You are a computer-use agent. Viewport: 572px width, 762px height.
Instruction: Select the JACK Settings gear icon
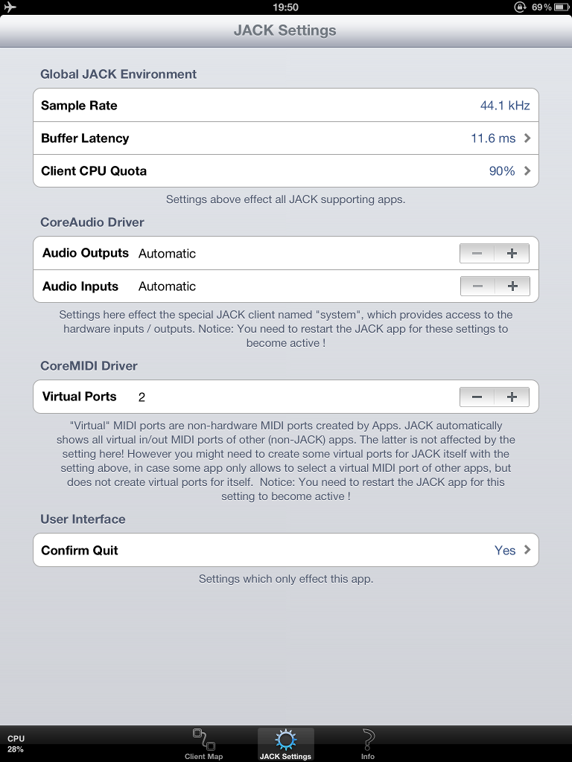pyautogui.click(x=285, y=740)
